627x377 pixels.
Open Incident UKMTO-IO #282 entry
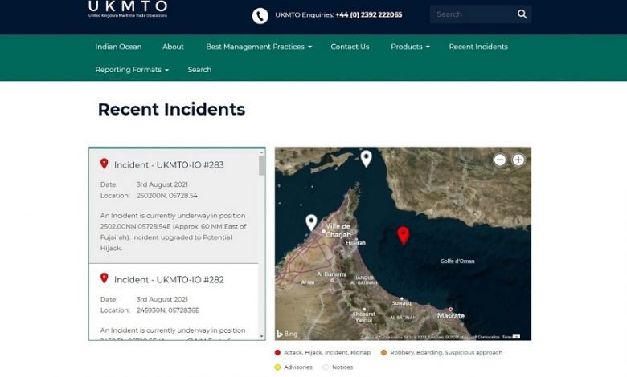169,280
